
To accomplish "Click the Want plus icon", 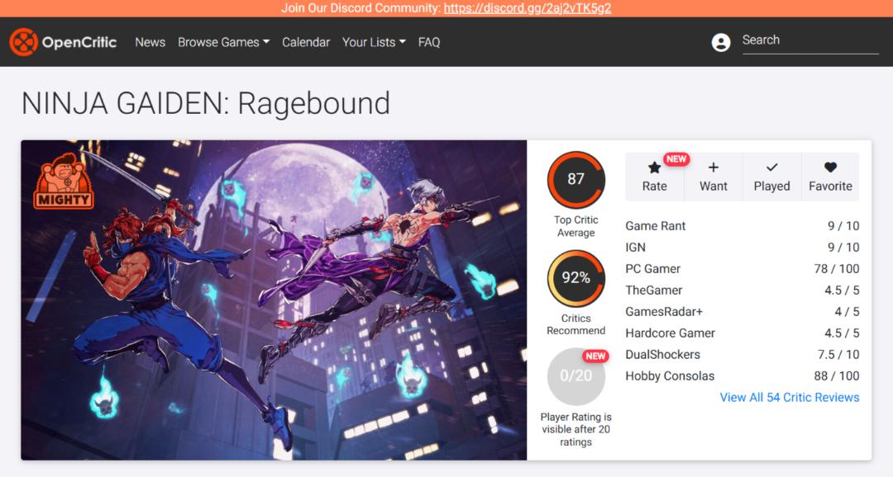I will (x=713, y=168).
